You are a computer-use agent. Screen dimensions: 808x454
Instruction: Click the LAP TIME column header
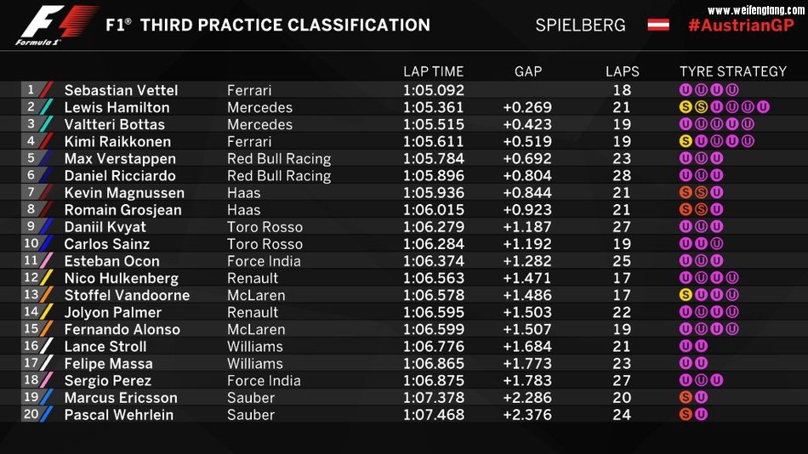(434, 71)
